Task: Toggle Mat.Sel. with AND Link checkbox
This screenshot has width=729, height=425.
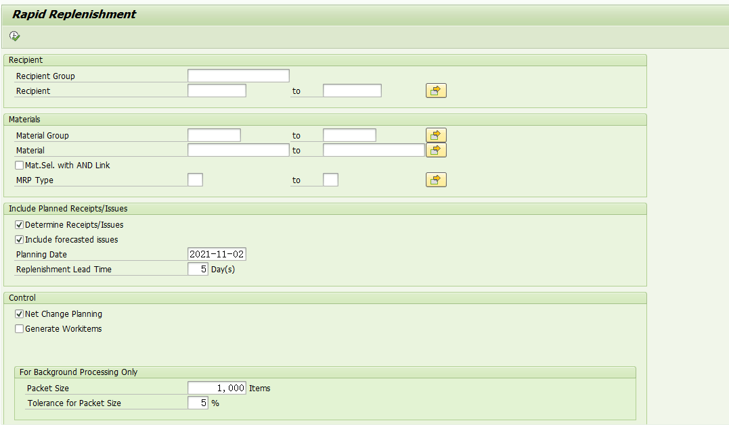Action: (20, 165)
